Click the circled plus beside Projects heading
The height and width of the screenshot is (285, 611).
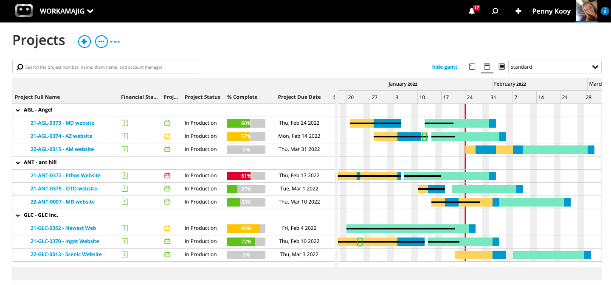(x=84, y=41)
